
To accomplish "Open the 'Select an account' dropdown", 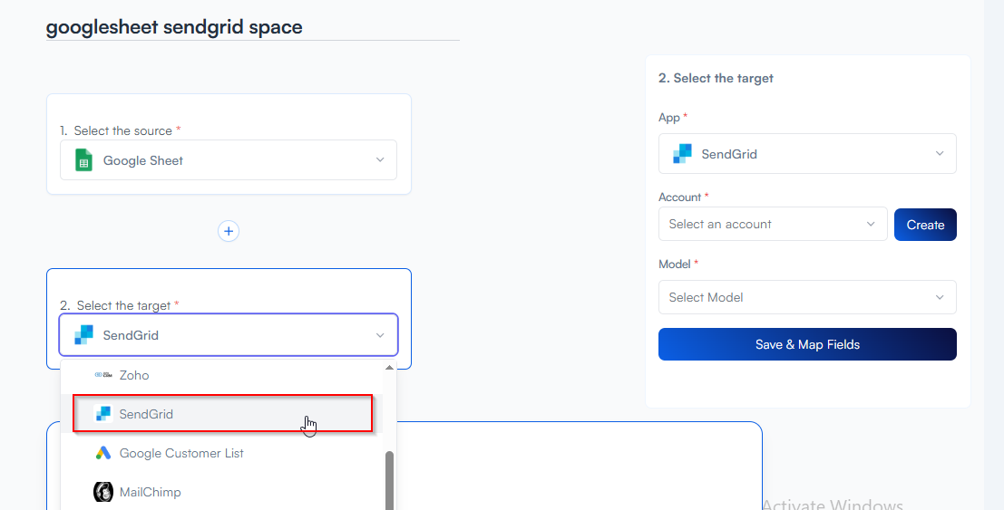I will coord(772,224).
